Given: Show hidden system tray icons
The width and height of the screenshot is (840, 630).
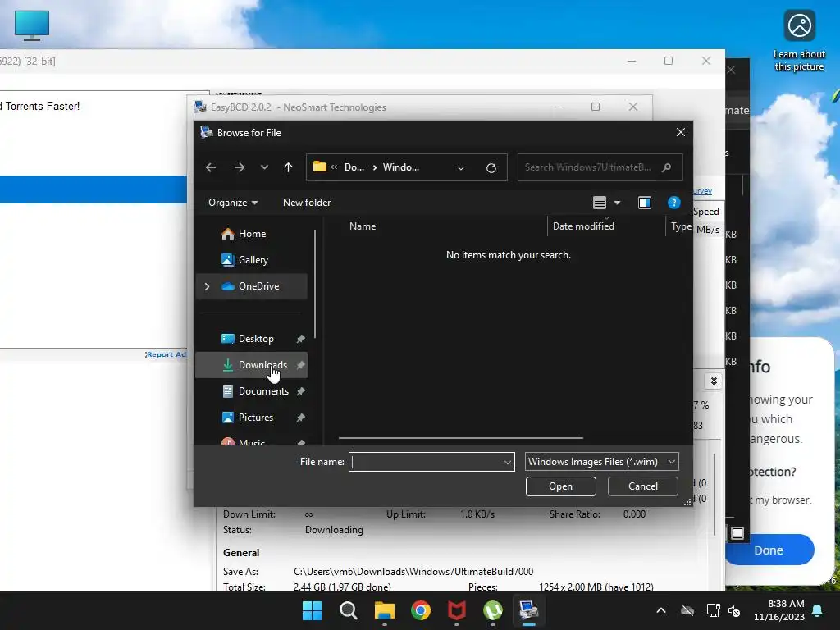Looking at the screenshot, I should (661, 610).
